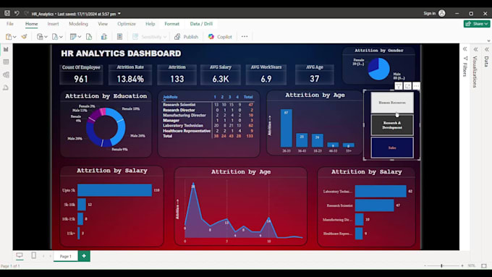Expand the Get data dropdown arrow
The height and width of the screenshot is (277, 492).
coord(46,37)
